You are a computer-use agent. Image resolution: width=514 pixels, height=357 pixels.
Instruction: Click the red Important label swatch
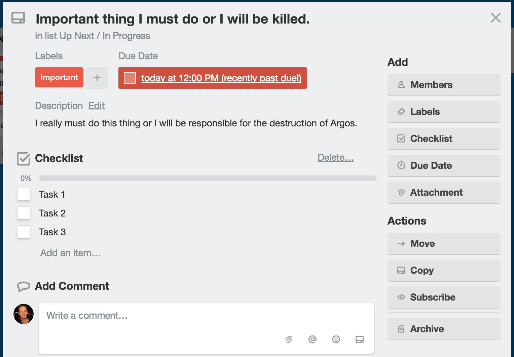[59, 77]
